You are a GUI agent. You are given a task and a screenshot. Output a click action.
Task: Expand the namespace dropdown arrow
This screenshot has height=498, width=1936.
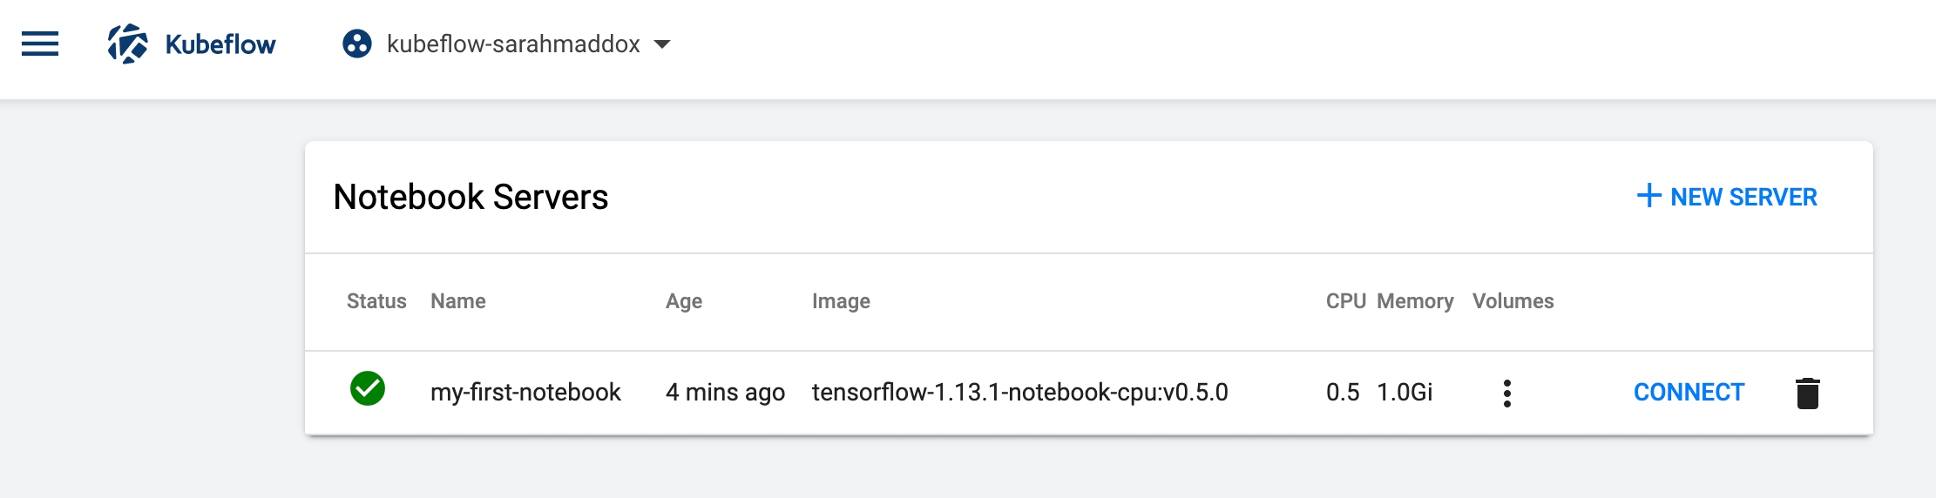tap(662, 44)
